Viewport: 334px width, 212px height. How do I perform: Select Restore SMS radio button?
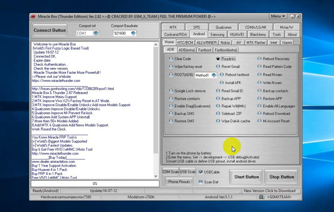coord(171,121)
